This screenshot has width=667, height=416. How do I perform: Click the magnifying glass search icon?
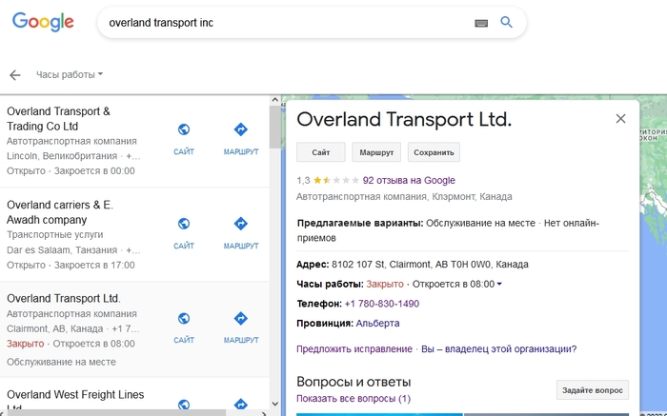tap(507, 23)
